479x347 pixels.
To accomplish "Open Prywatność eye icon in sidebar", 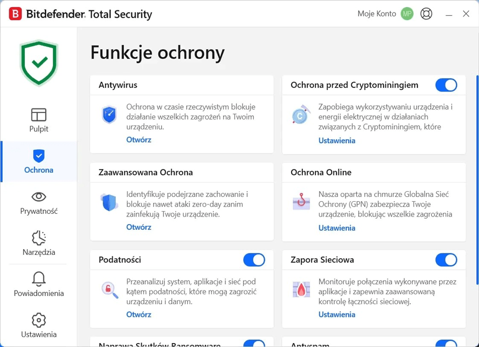I will 39,197.
